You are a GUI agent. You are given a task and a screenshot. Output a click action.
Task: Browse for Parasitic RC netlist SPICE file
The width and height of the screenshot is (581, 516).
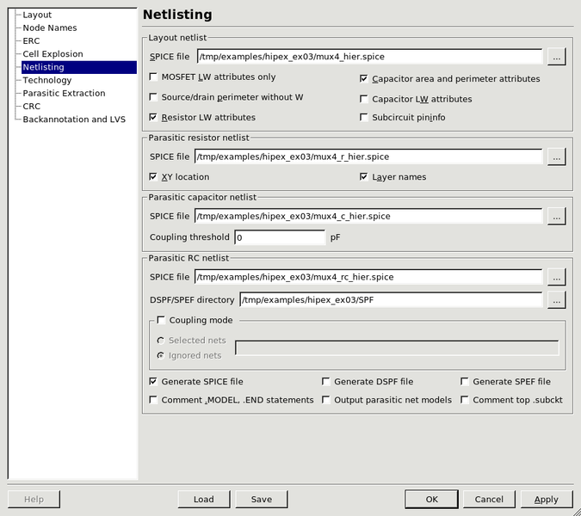coord(557,277)
